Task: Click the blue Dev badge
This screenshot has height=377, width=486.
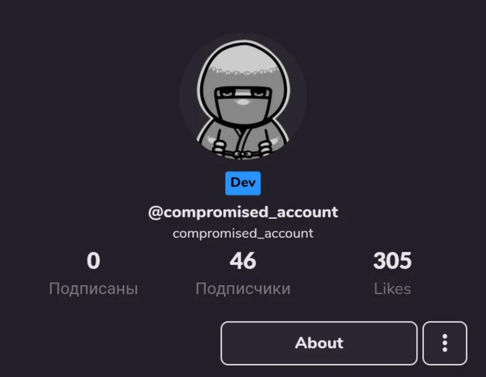Action: (x=243, y=183)
